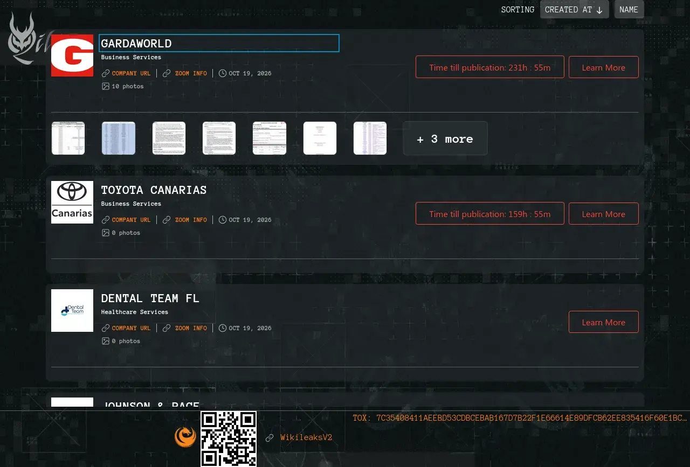Click the Dental Team logo

pyautogui.click(x=72, y=310)
